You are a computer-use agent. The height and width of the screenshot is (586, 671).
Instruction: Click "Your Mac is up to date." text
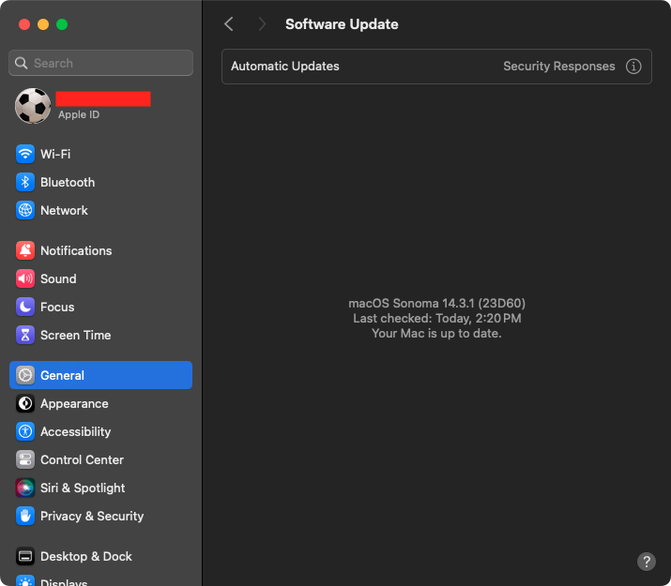(x=436, y=334)
